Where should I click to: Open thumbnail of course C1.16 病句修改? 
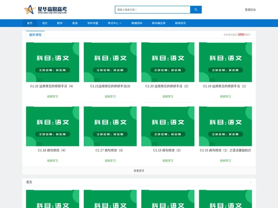tap(168, 126)
